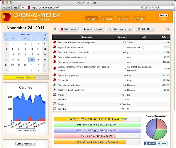Go to previous month in the calendar
The width and height of the screenshot is (176, 148).
[5, 35]
